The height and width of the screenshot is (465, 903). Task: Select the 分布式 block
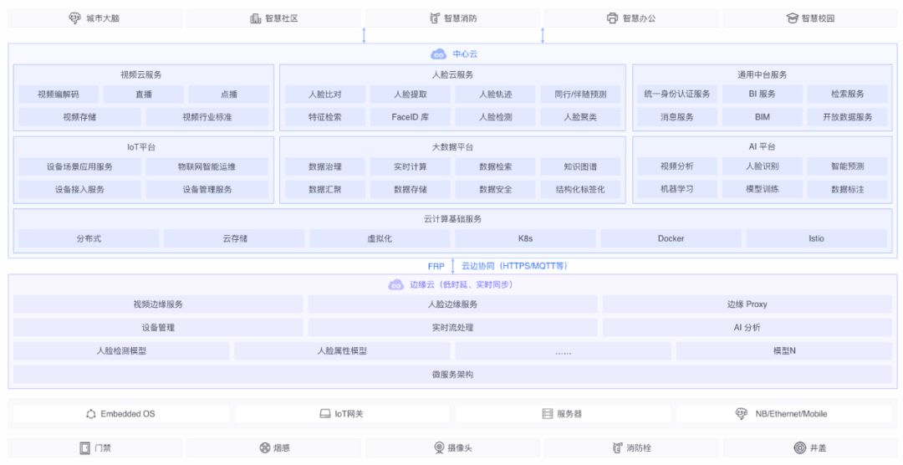pyautogui.click(x=89, y=238)
